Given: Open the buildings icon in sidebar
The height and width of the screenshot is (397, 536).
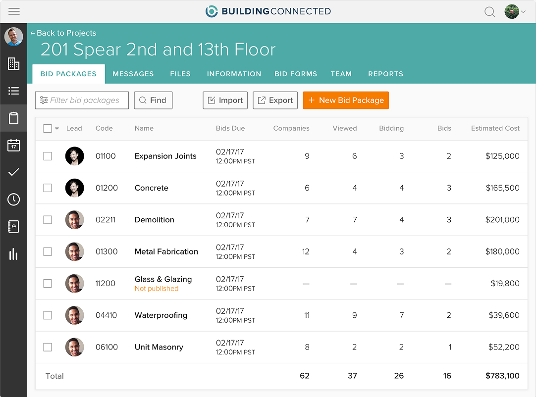Looking at the screenshot, I should point(13,63).
